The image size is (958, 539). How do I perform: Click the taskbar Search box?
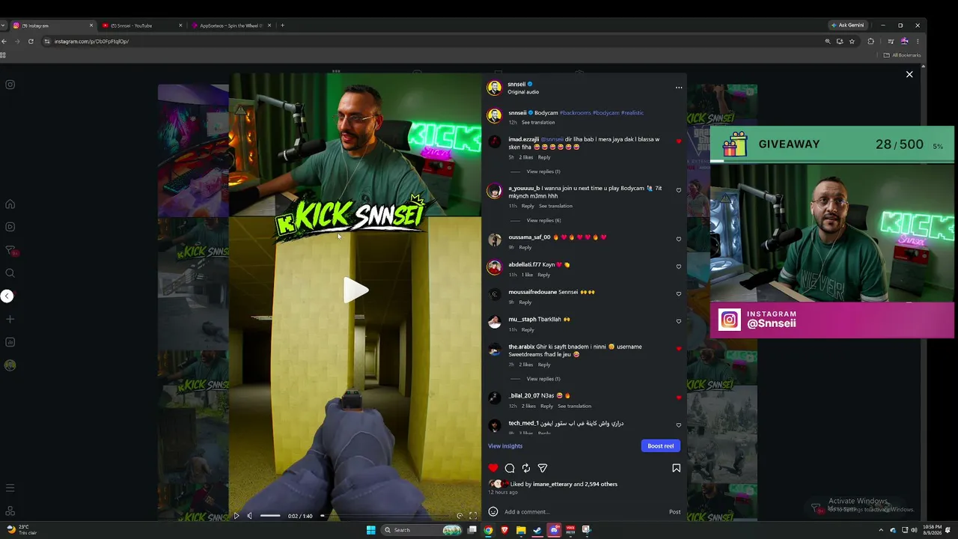coord(421,530)
